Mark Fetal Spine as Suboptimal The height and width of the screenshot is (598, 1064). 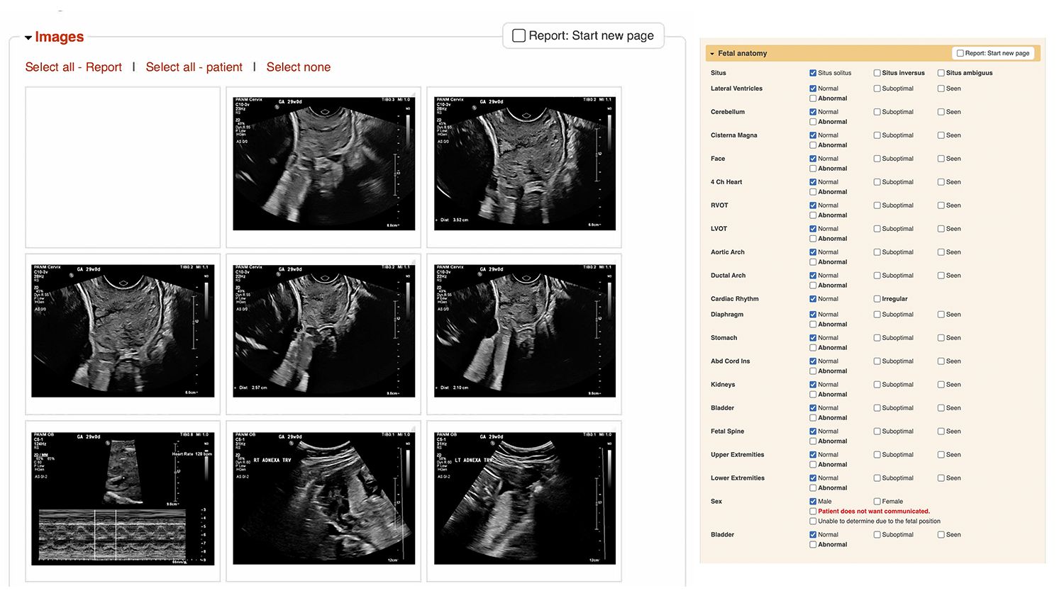click(877, 431)
